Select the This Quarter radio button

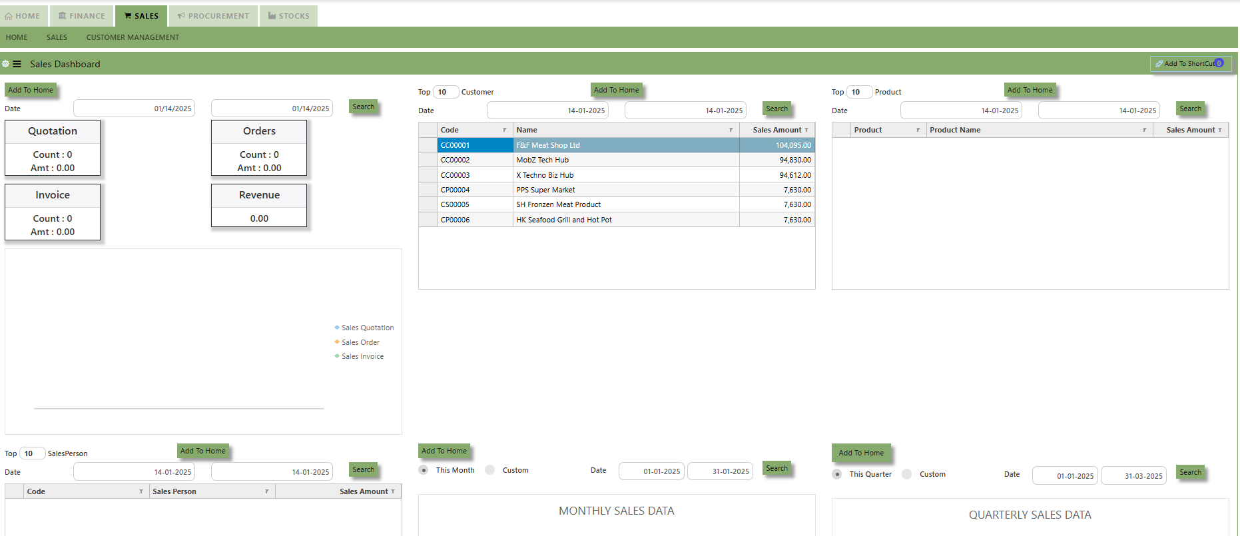point(837,474)
